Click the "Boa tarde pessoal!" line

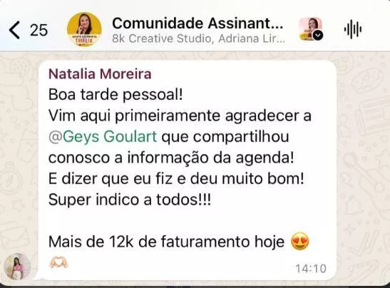pos(116,95)
